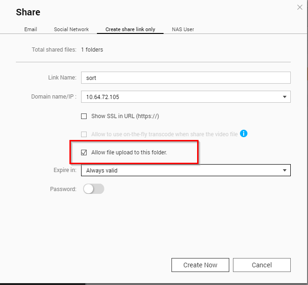Click the on-the-fly transcode checkbox
Image resolution: width=308 pixels, height=285 pixels.
[84, 134]
